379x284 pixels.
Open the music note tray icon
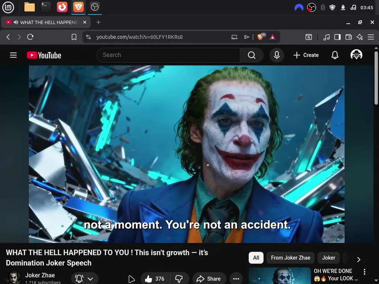pyautogui.click(x=353, y=8)
